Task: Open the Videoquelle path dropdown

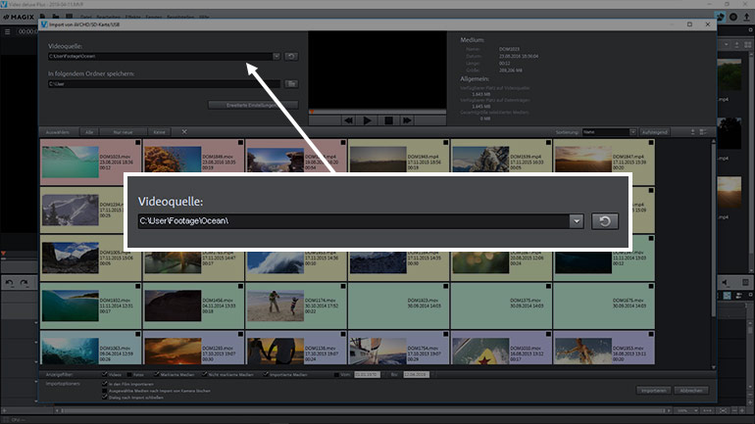Action: click(277, 56)
